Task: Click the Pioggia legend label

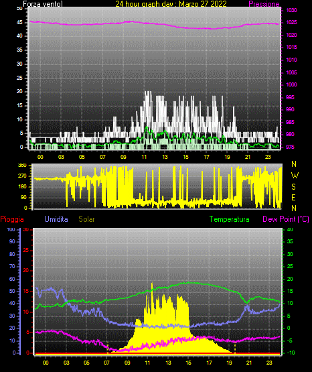Action: point(12,219)
